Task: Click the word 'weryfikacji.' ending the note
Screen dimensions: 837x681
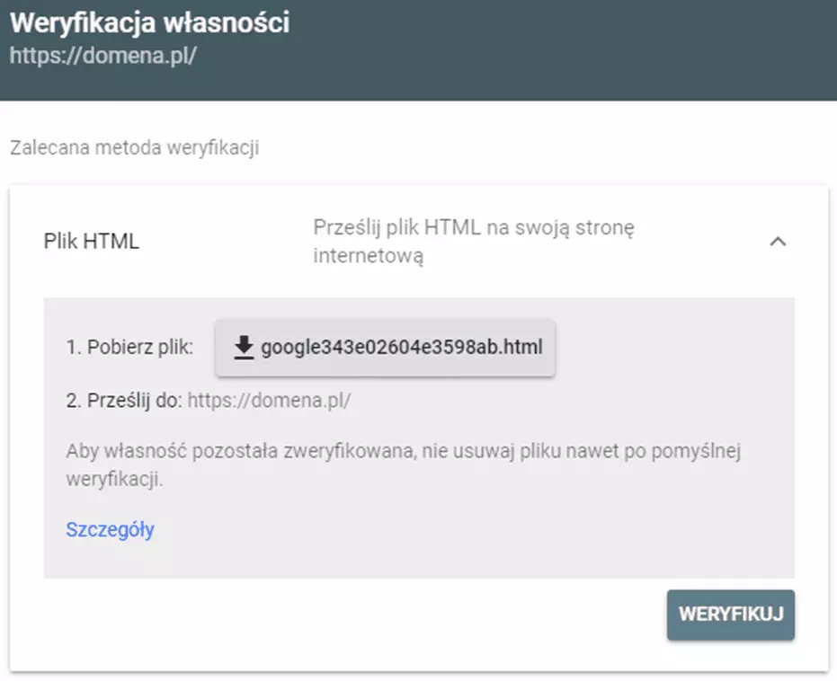Action: click(x=114, y=480)
